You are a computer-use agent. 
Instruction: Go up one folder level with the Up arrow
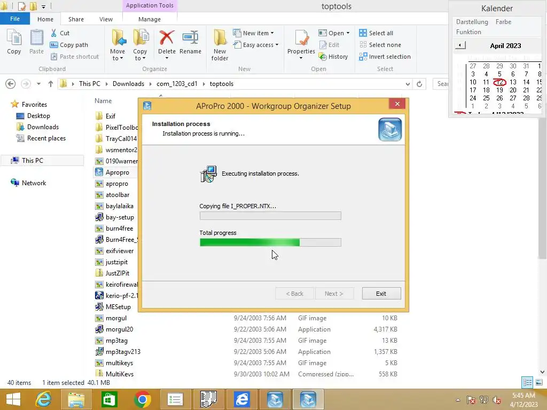coord(51,84)
